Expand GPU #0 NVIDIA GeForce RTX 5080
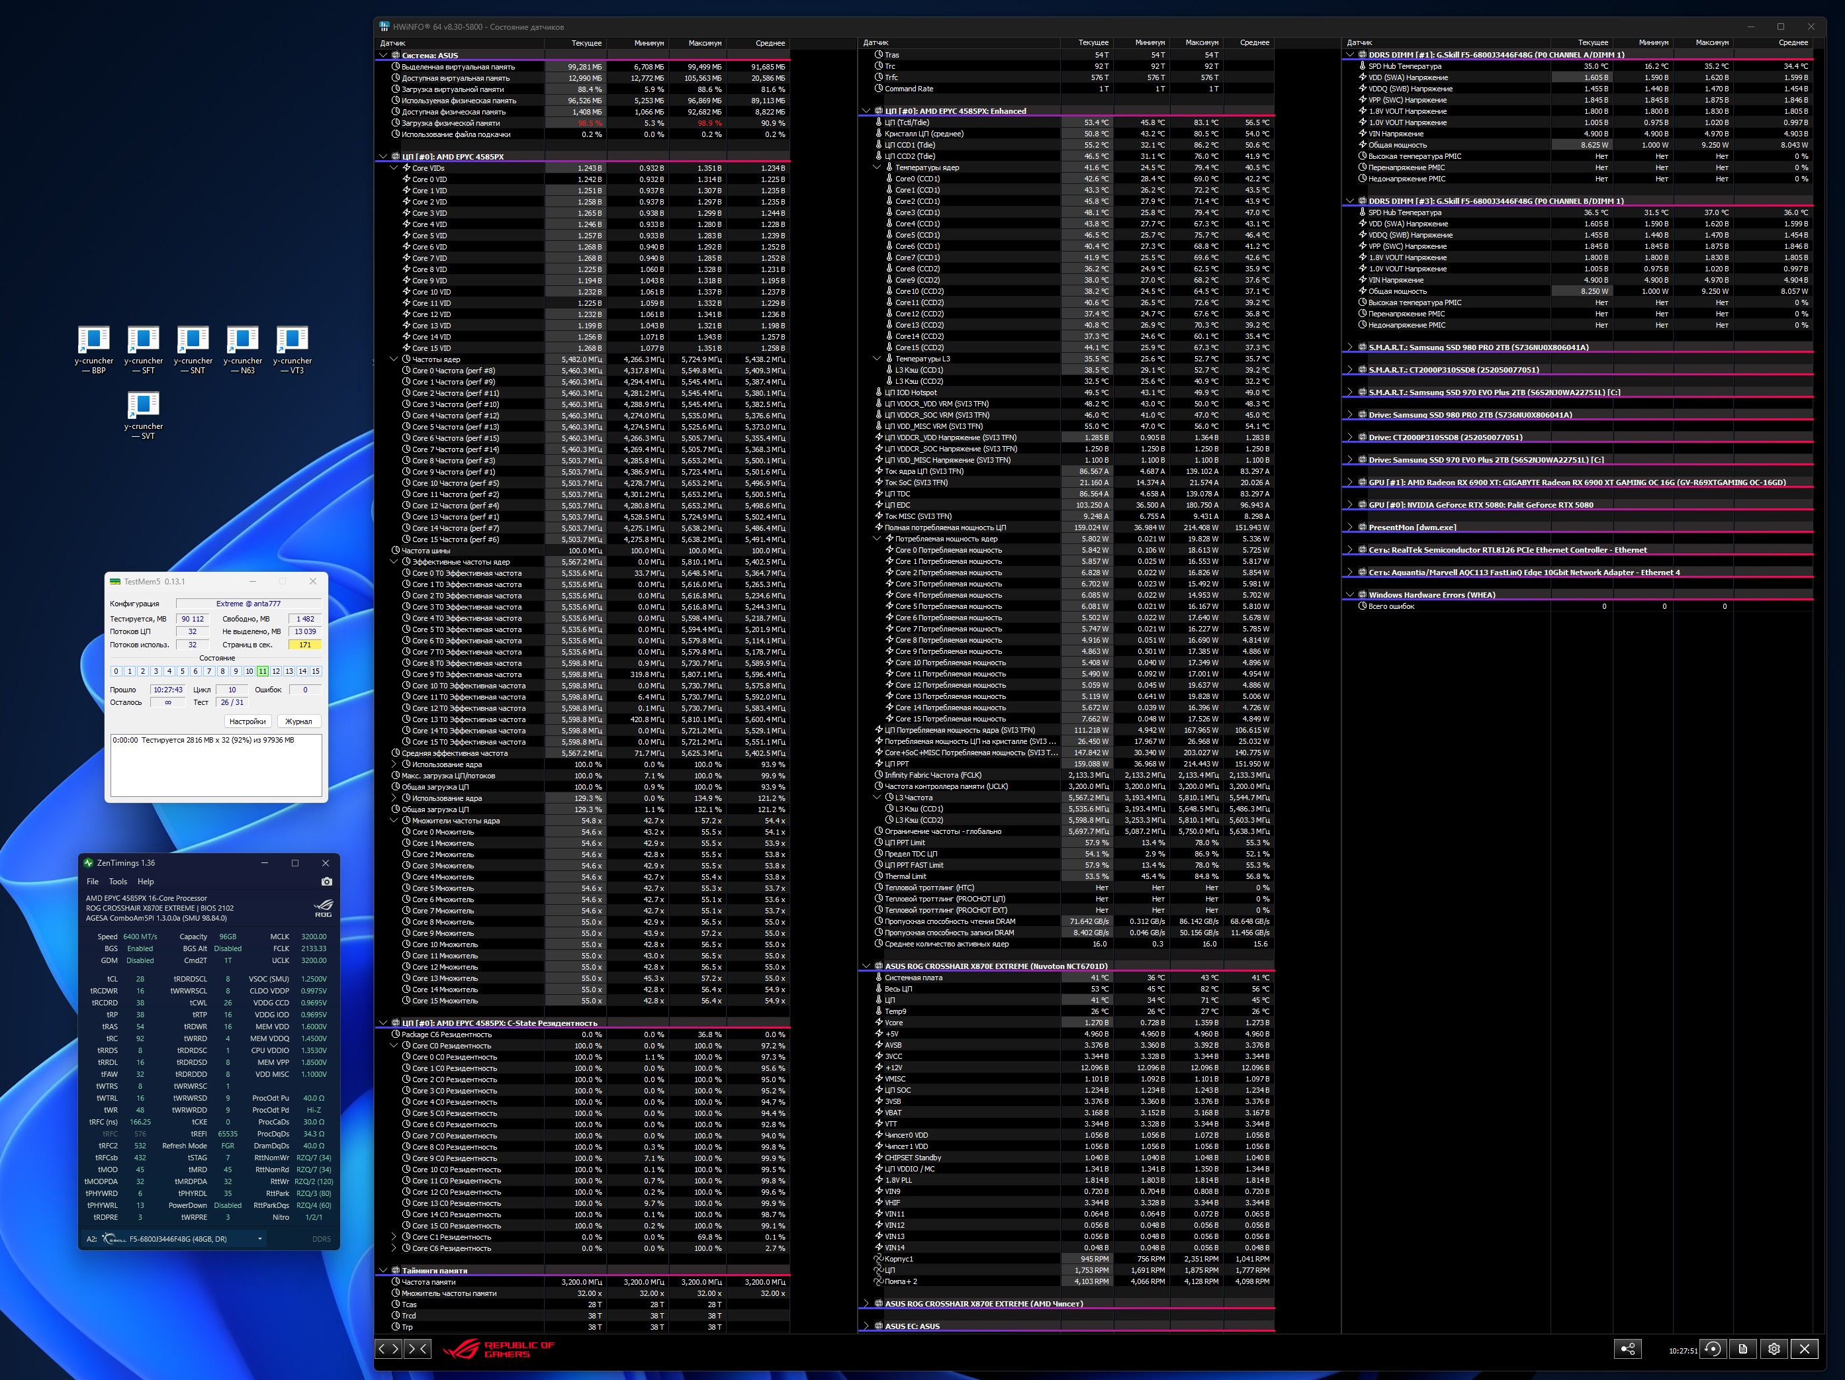 pyautogui.click(x=1349, y=505)
